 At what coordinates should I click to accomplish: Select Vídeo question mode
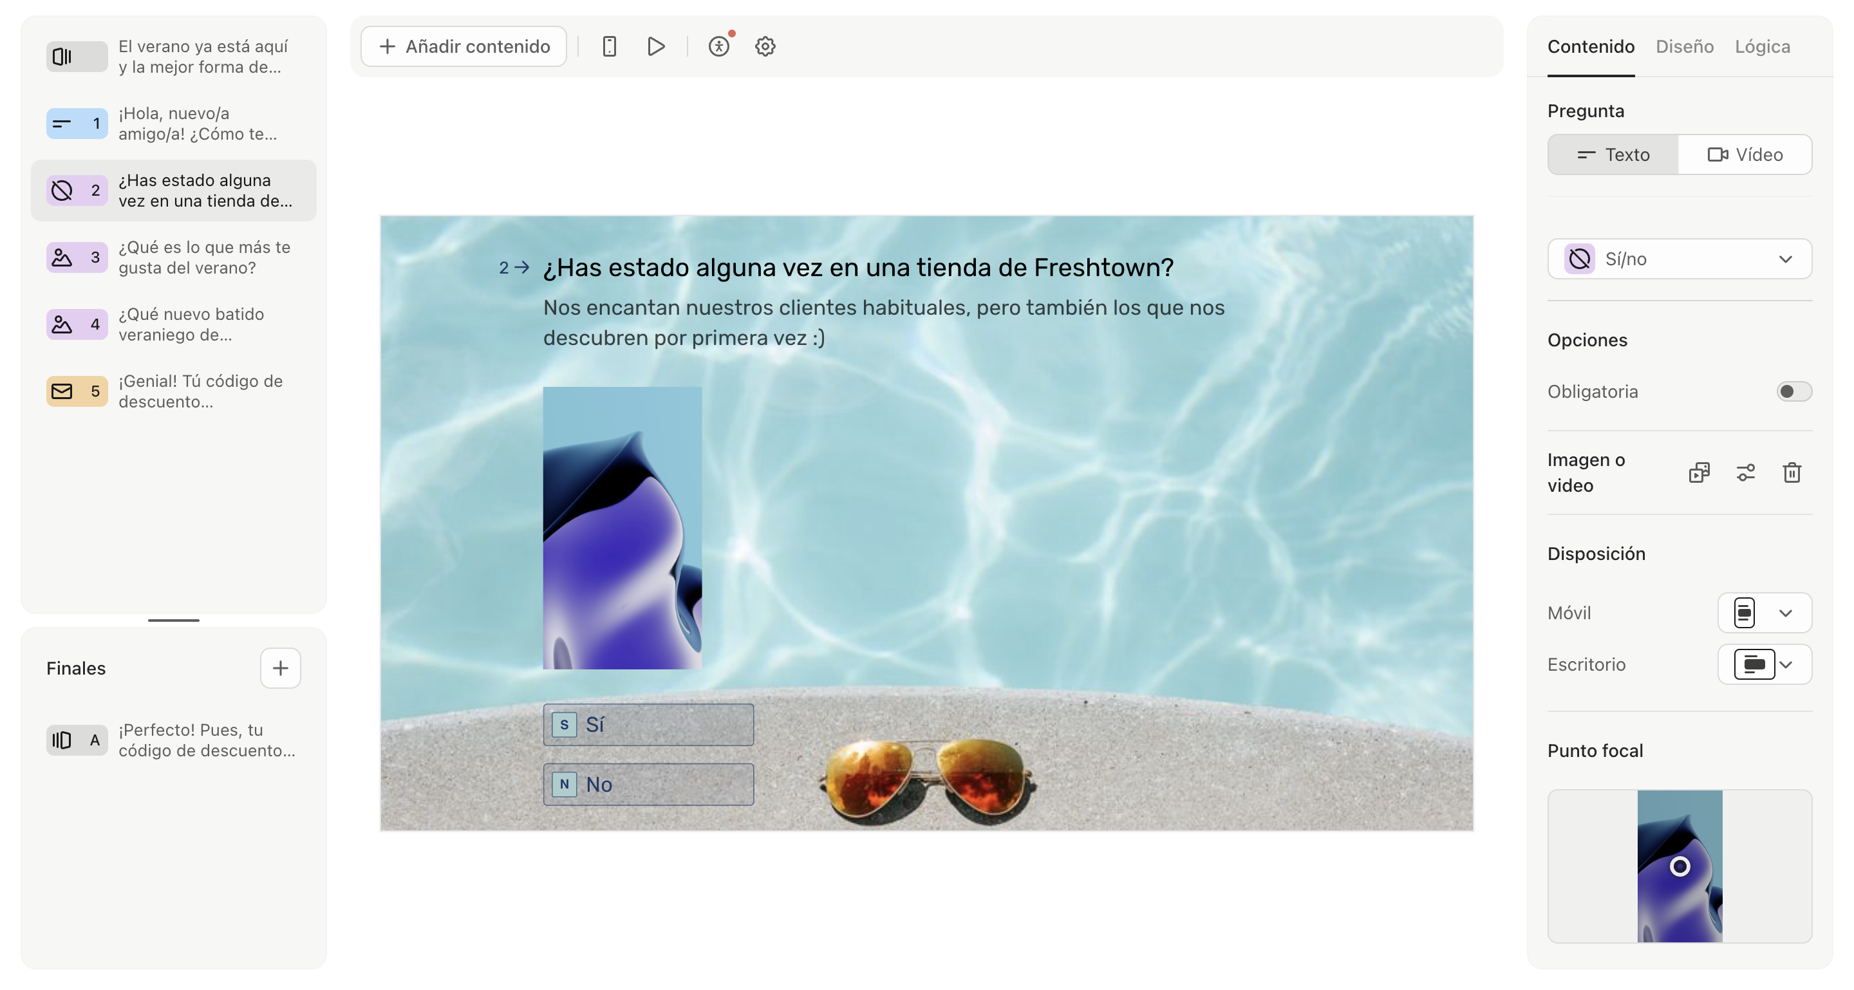1745,154
